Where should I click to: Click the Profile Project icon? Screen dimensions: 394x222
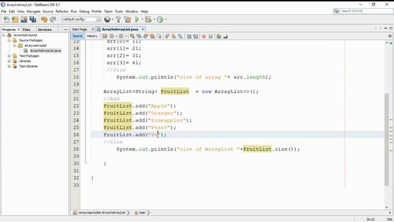[x=160, y=19]
